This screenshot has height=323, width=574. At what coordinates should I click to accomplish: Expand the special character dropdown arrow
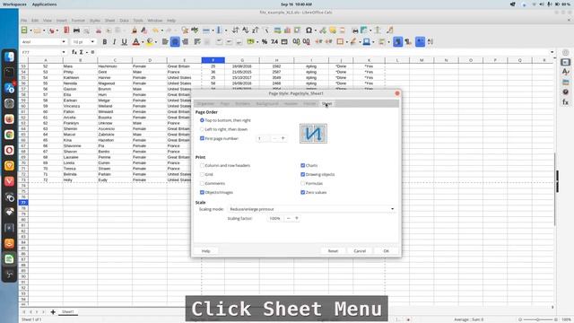315,31
